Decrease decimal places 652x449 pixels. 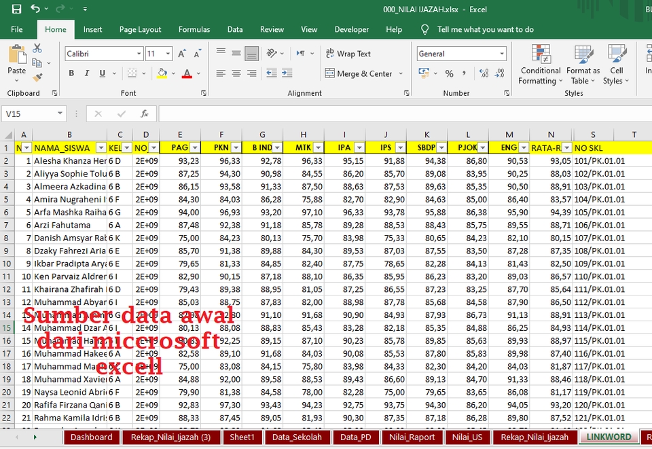pos(499,73)
